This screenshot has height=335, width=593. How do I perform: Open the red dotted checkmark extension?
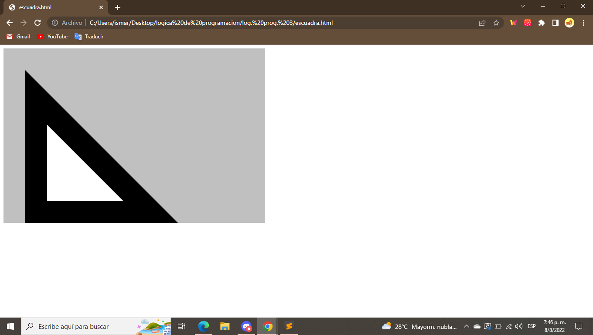[528, 23]
